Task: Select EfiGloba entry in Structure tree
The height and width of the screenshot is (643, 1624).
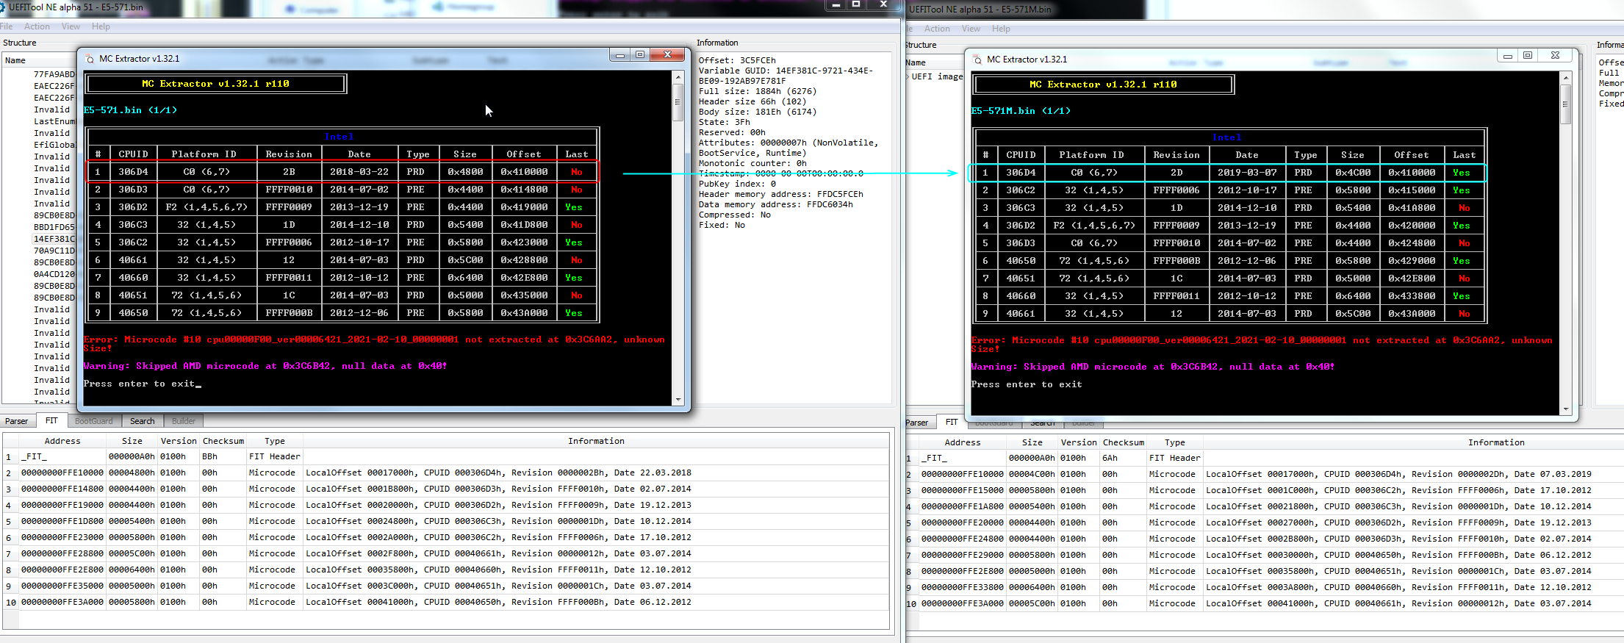Action: tap(54, 145)
